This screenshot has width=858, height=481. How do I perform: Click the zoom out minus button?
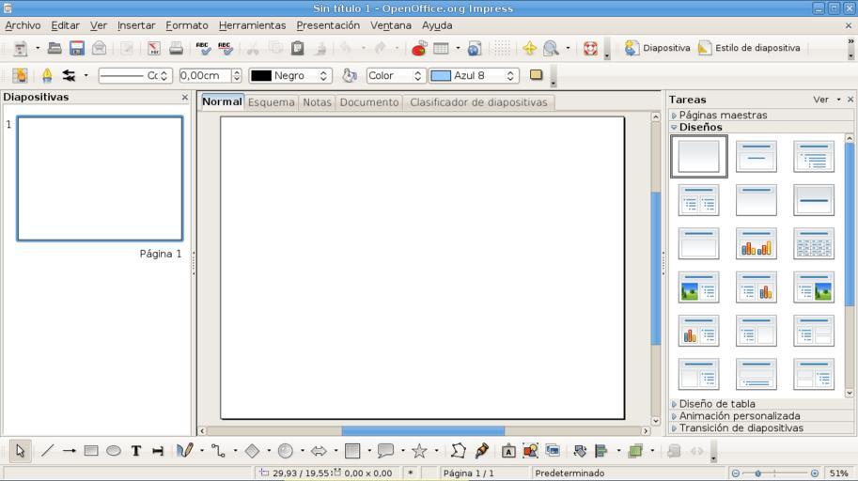(736, 473)
